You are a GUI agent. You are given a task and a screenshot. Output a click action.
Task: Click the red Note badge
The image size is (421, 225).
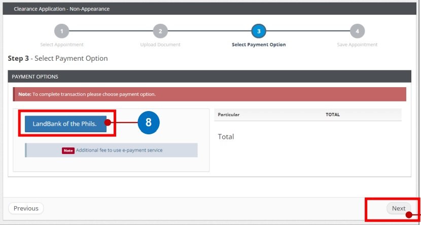coord(68,151)
